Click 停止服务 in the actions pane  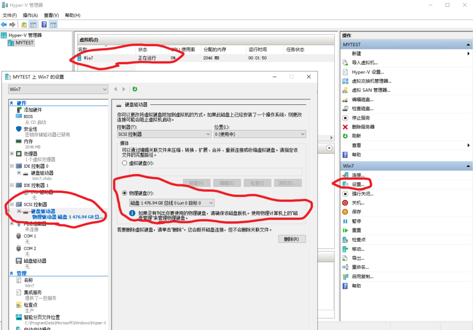(360, 118)
